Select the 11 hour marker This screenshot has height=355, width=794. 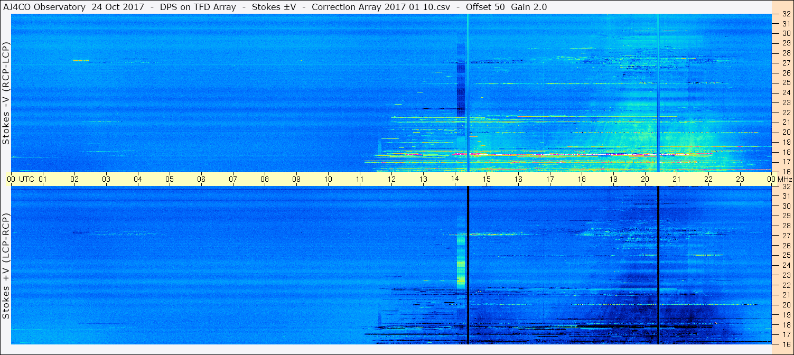pyautogui.click(x=360, y=179)
